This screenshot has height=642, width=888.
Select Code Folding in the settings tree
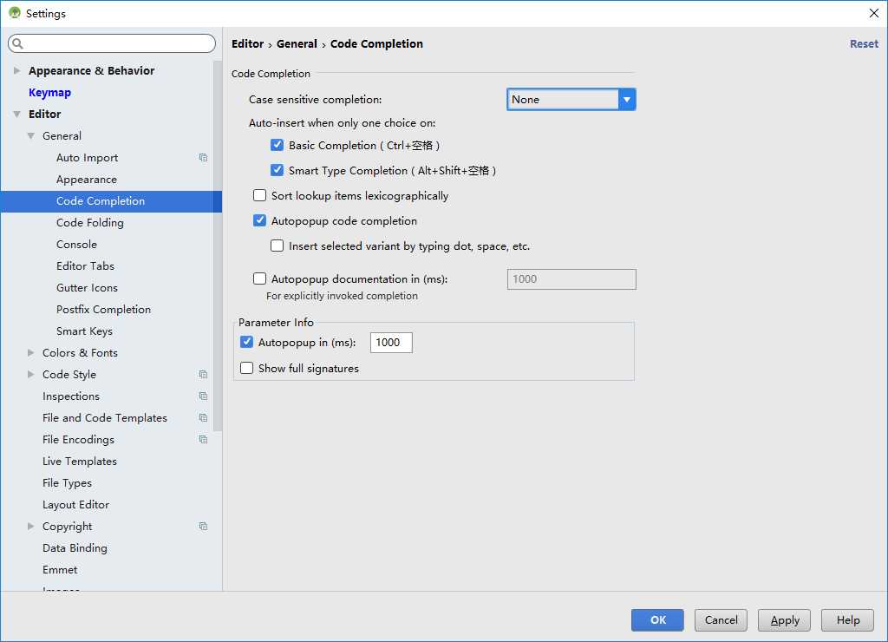point(90,223)
